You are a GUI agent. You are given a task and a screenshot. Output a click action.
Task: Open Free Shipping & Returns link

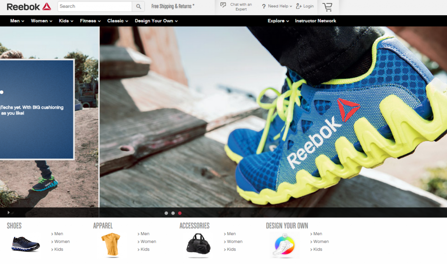[x=173, y=6]
